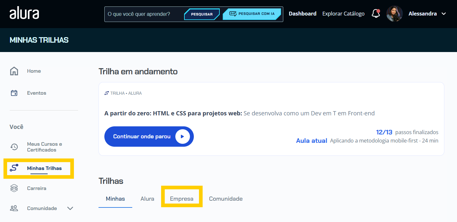The width and height of the screenshot is (457, 222).
Task: Open the notifications bell
Action: click(376, 14)
